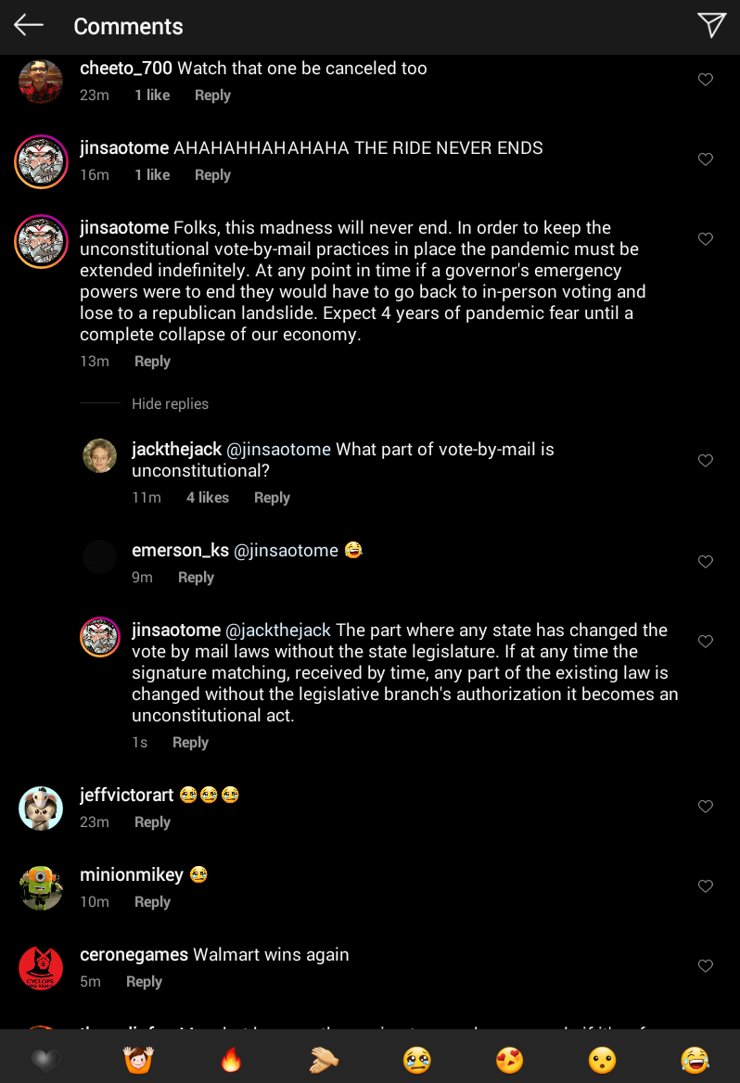The width and height of the screenshot is (740, 1083).
Task: Like cheeto_700's comment with the heart
Action: [706, 80]
